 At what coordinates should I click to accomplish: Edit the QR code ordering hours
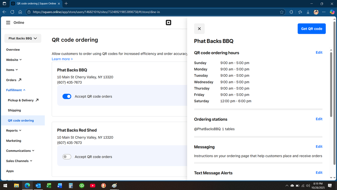(x=319, y=53)
